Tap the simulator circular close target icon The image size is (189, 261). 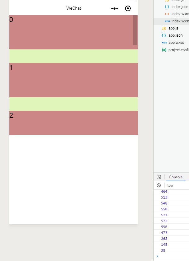(x=128, y=8)
